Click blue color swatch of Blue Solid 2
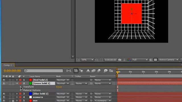The width and height of the screenshot is (182, 102). pos(30,93)
